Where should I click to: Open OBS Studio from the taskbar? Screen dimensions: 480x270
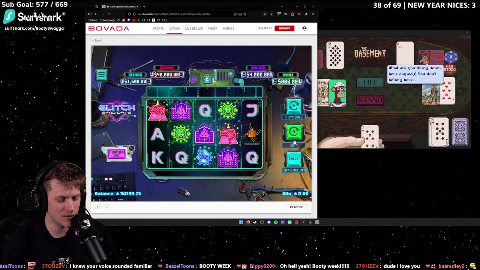pyautogui.click(x=262, y=222)
